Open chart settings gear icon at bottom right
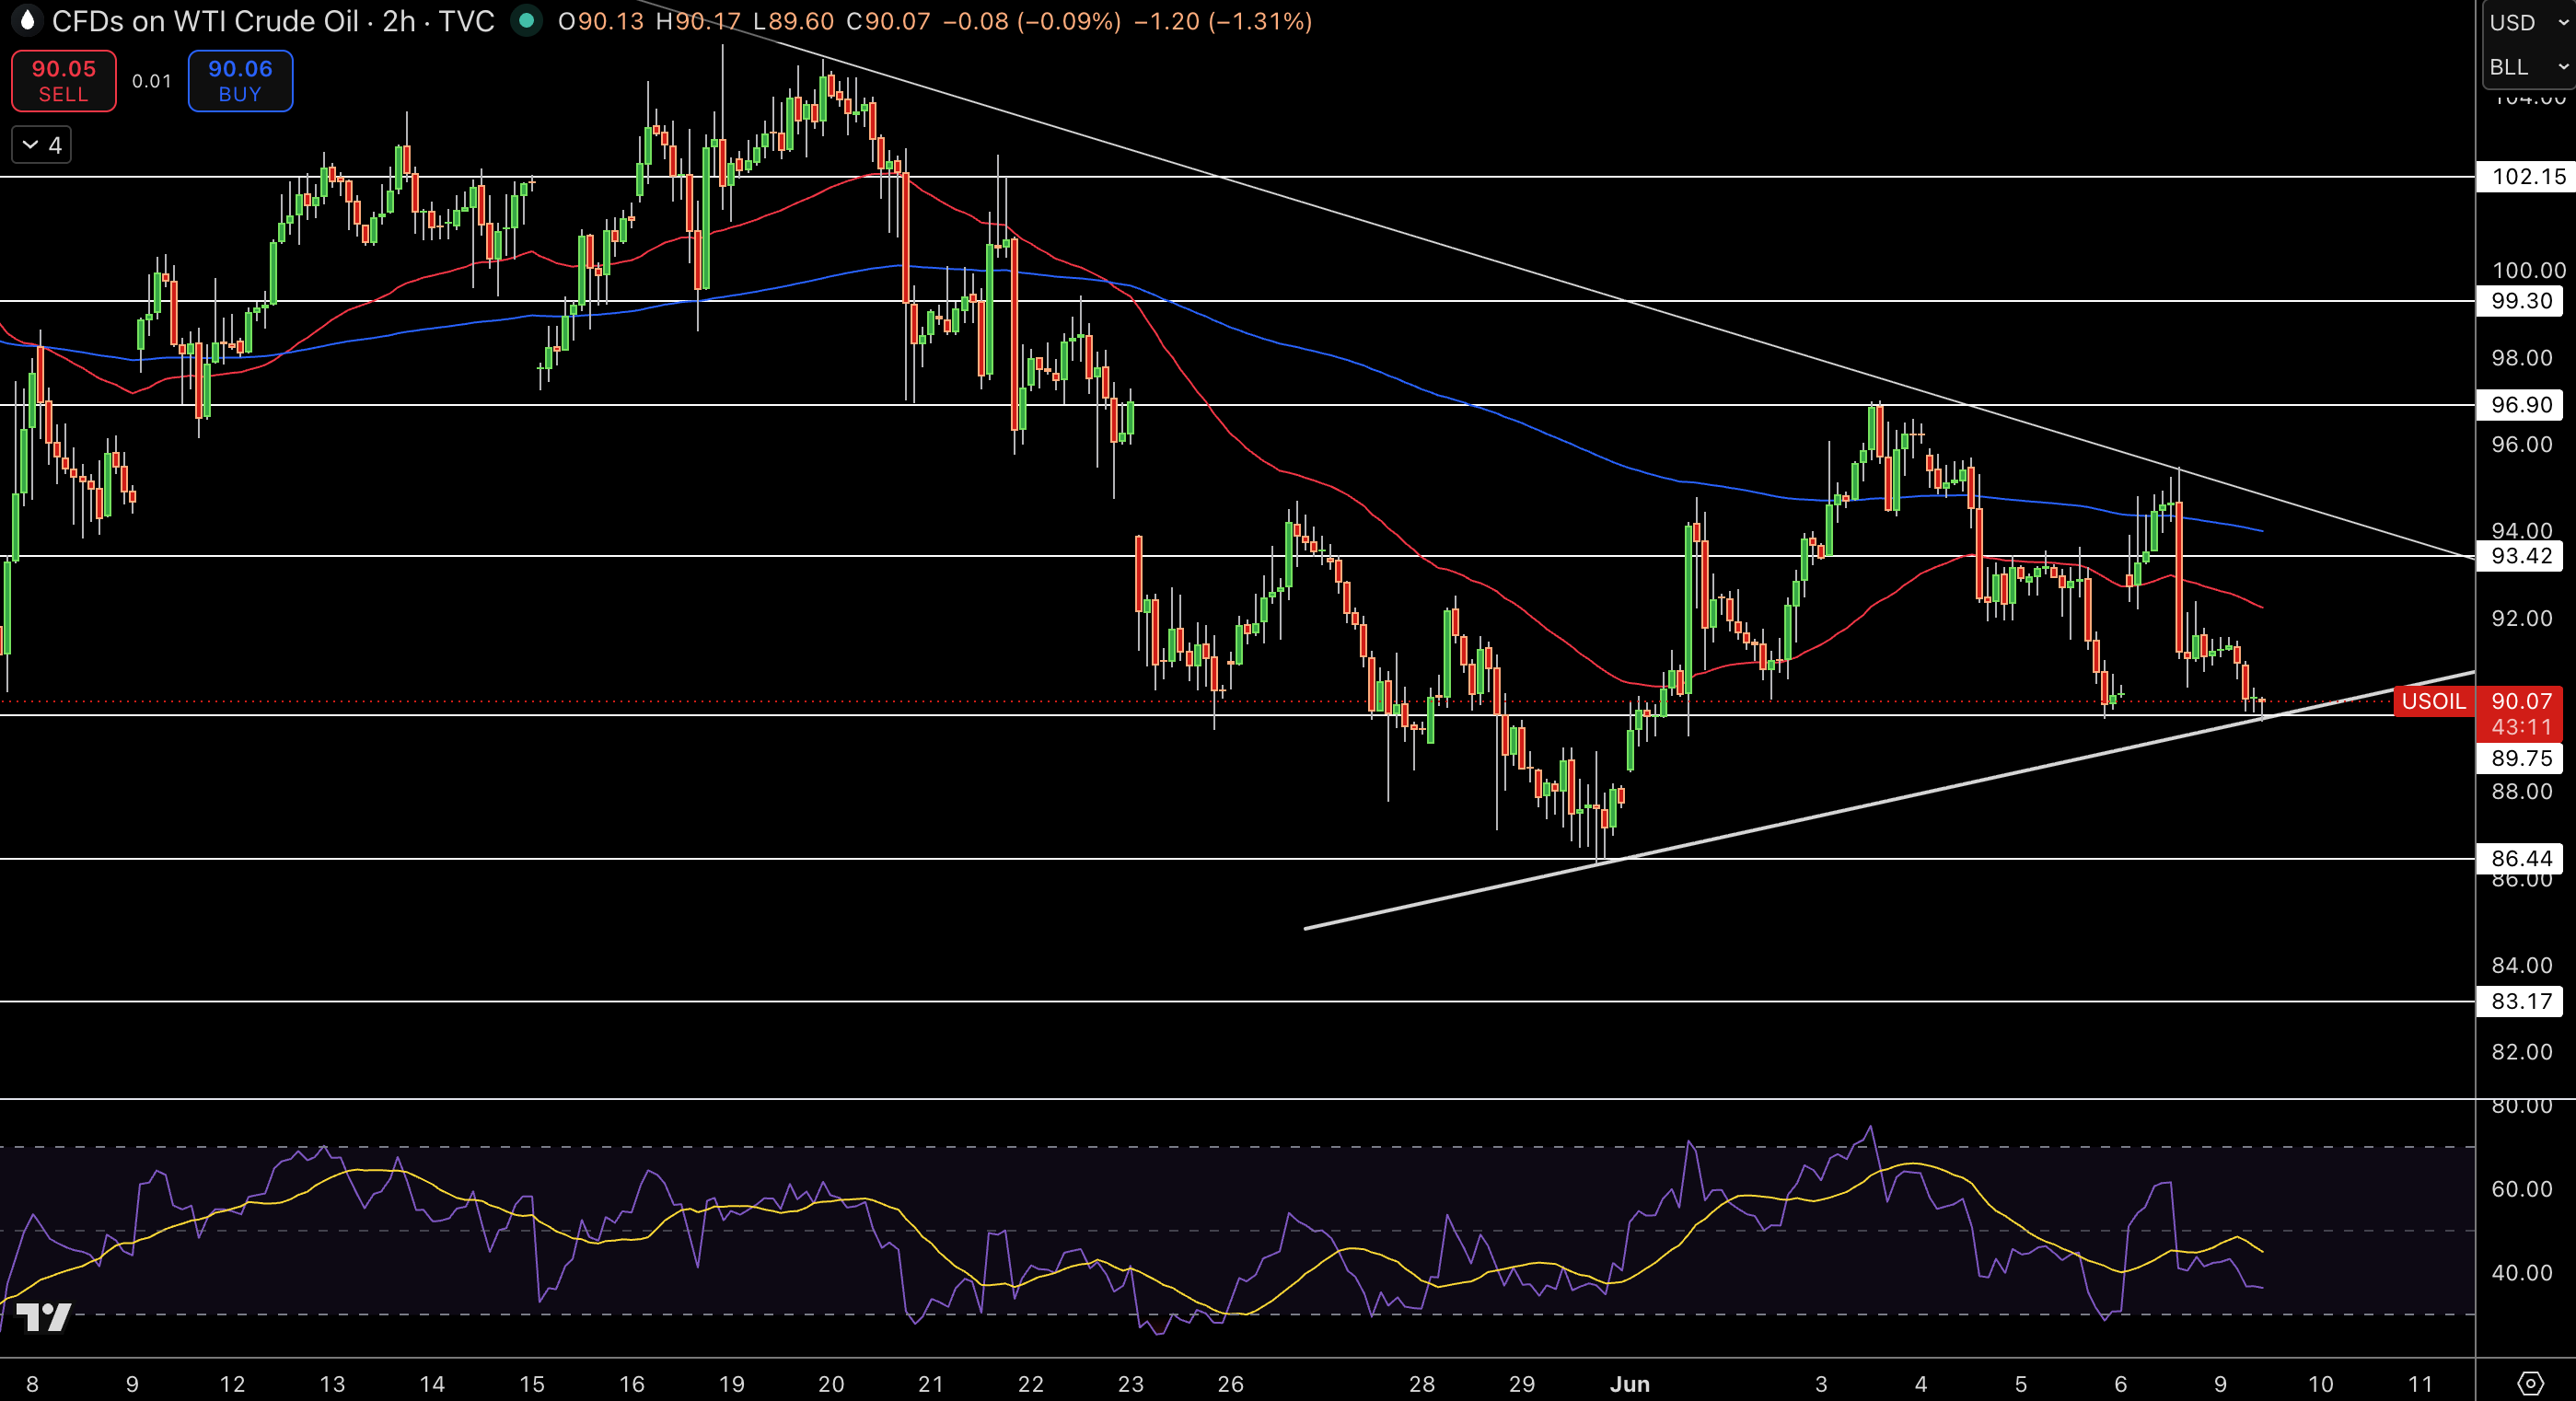 2530,1383
